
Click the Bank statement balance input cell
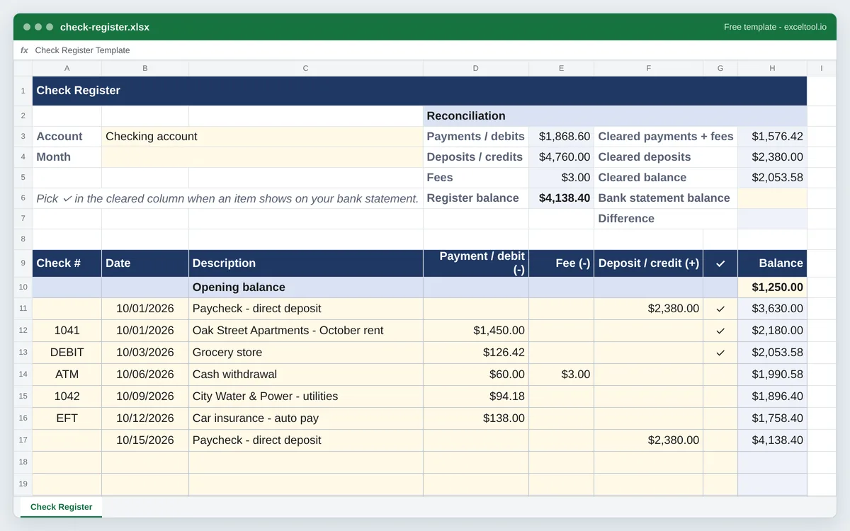tap(772, 198)
